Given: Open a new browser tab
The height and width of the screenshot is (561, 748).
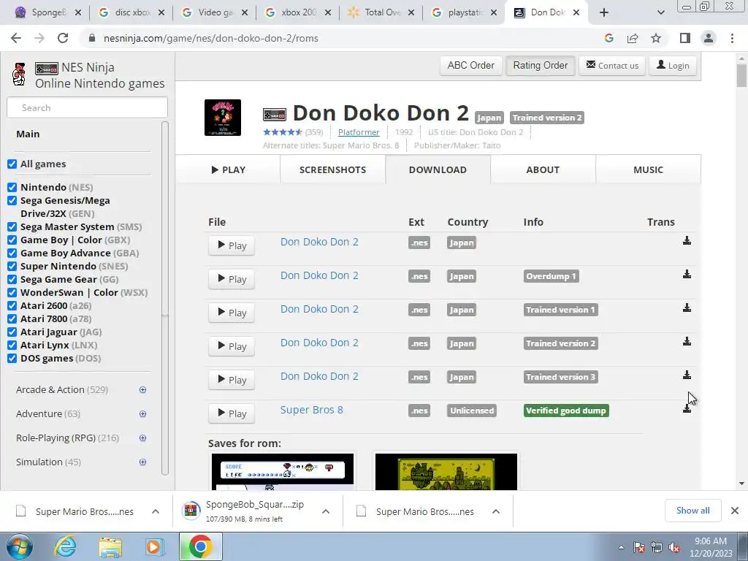Looking at the screenshot, I should pos(604,13).
